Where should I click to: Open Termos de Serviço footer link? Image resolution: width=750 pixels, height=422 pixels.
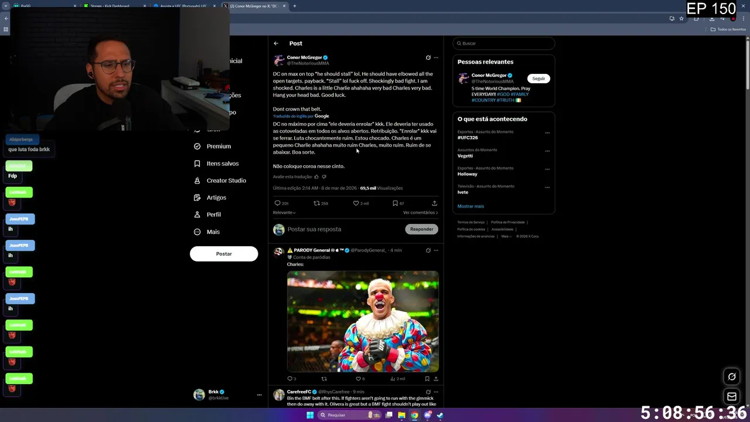[471, 222]
